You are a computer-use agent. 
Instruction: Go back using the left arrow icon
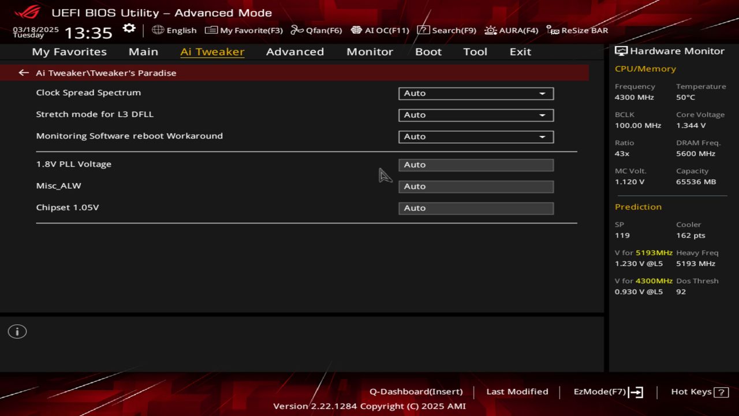[24, 73]
